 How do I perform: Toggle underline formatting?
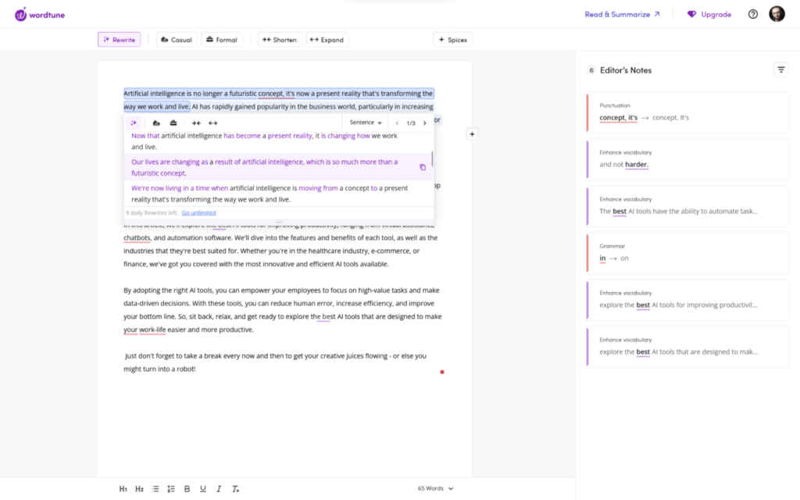click(203, 489)
